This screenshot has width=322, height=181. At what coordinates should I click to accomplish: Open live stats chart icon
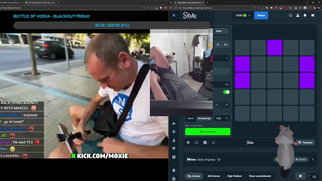pos(205,143)
